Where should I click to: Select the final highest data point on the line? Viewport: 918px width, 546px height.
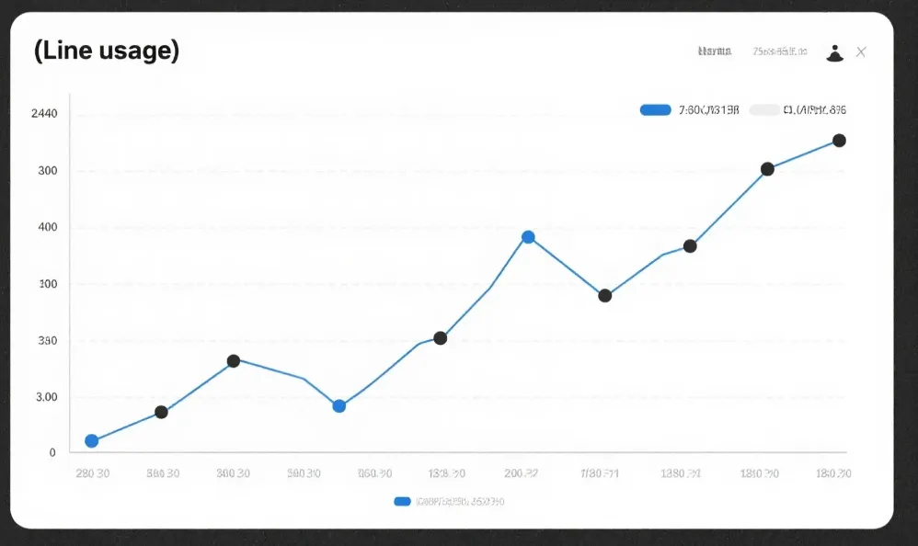click(839, 141)
